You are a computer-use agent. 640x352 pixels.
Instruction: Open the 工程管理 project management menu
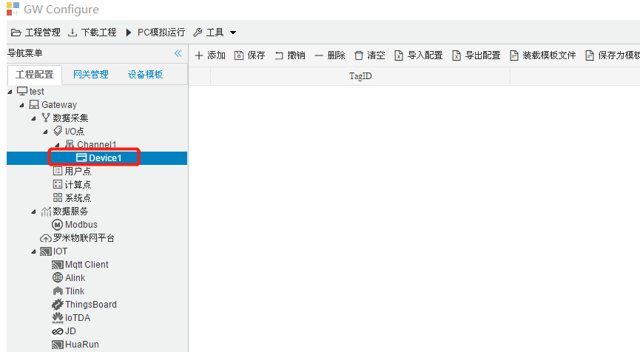coord(36,33)
